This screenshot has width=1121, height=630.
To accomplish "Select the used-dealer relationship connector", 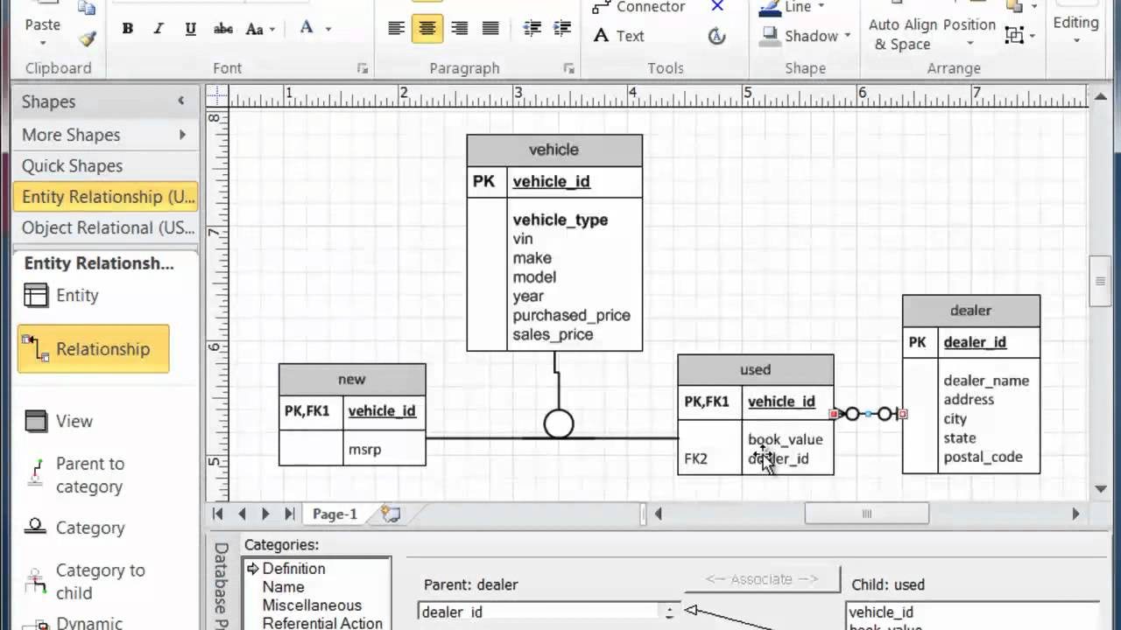I will (x=868, y=414).
